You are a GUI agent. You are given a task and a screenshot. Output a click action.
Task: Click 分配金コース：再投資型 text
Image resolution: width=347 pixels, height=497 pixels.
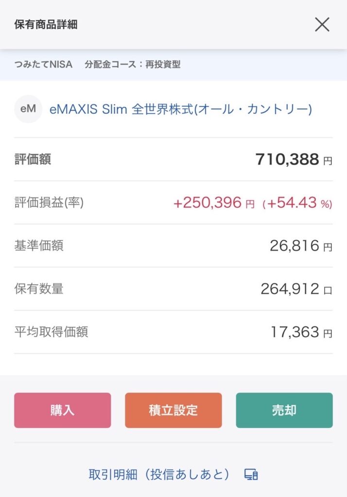(132, 65)
